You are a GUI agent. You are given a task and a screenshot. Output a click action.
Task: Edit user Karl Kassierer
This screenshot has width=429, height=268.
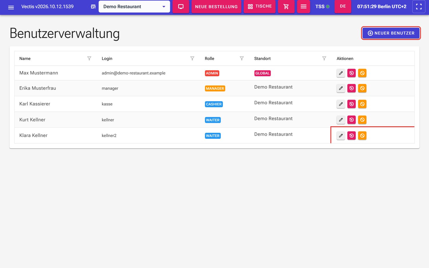pyautogui.click(x=341, y=104)
